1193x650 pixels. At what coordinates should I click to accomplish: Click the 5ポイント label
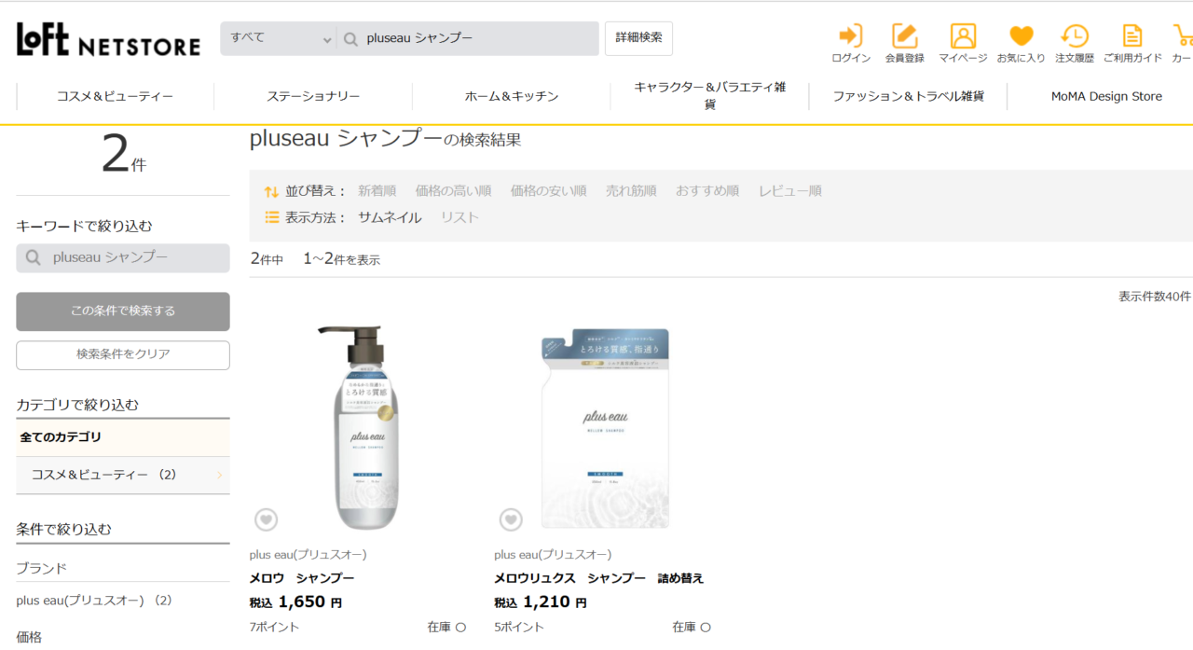coord(519,628)
